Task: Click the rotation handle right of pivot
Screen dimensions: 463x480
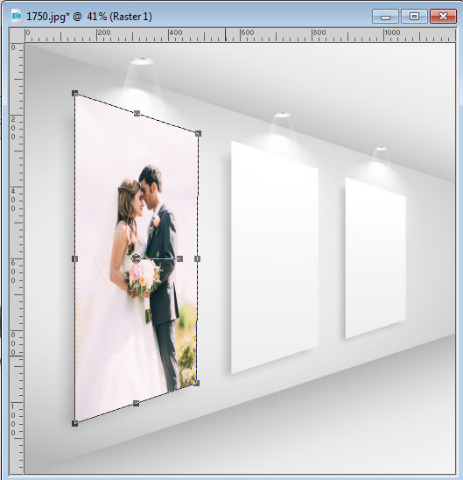Action: click(x=179, y=259)
